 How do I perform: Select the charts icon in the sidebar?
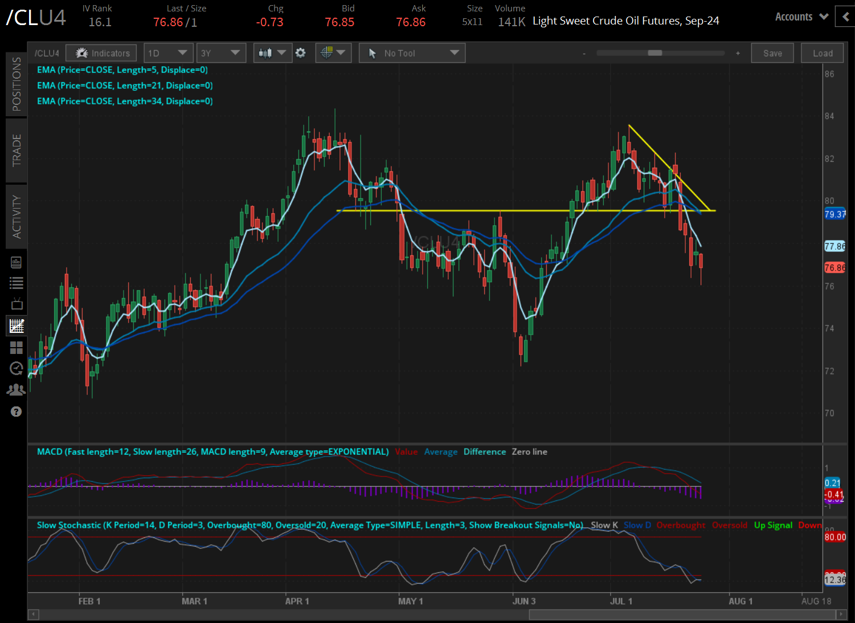tap(16, 325)
